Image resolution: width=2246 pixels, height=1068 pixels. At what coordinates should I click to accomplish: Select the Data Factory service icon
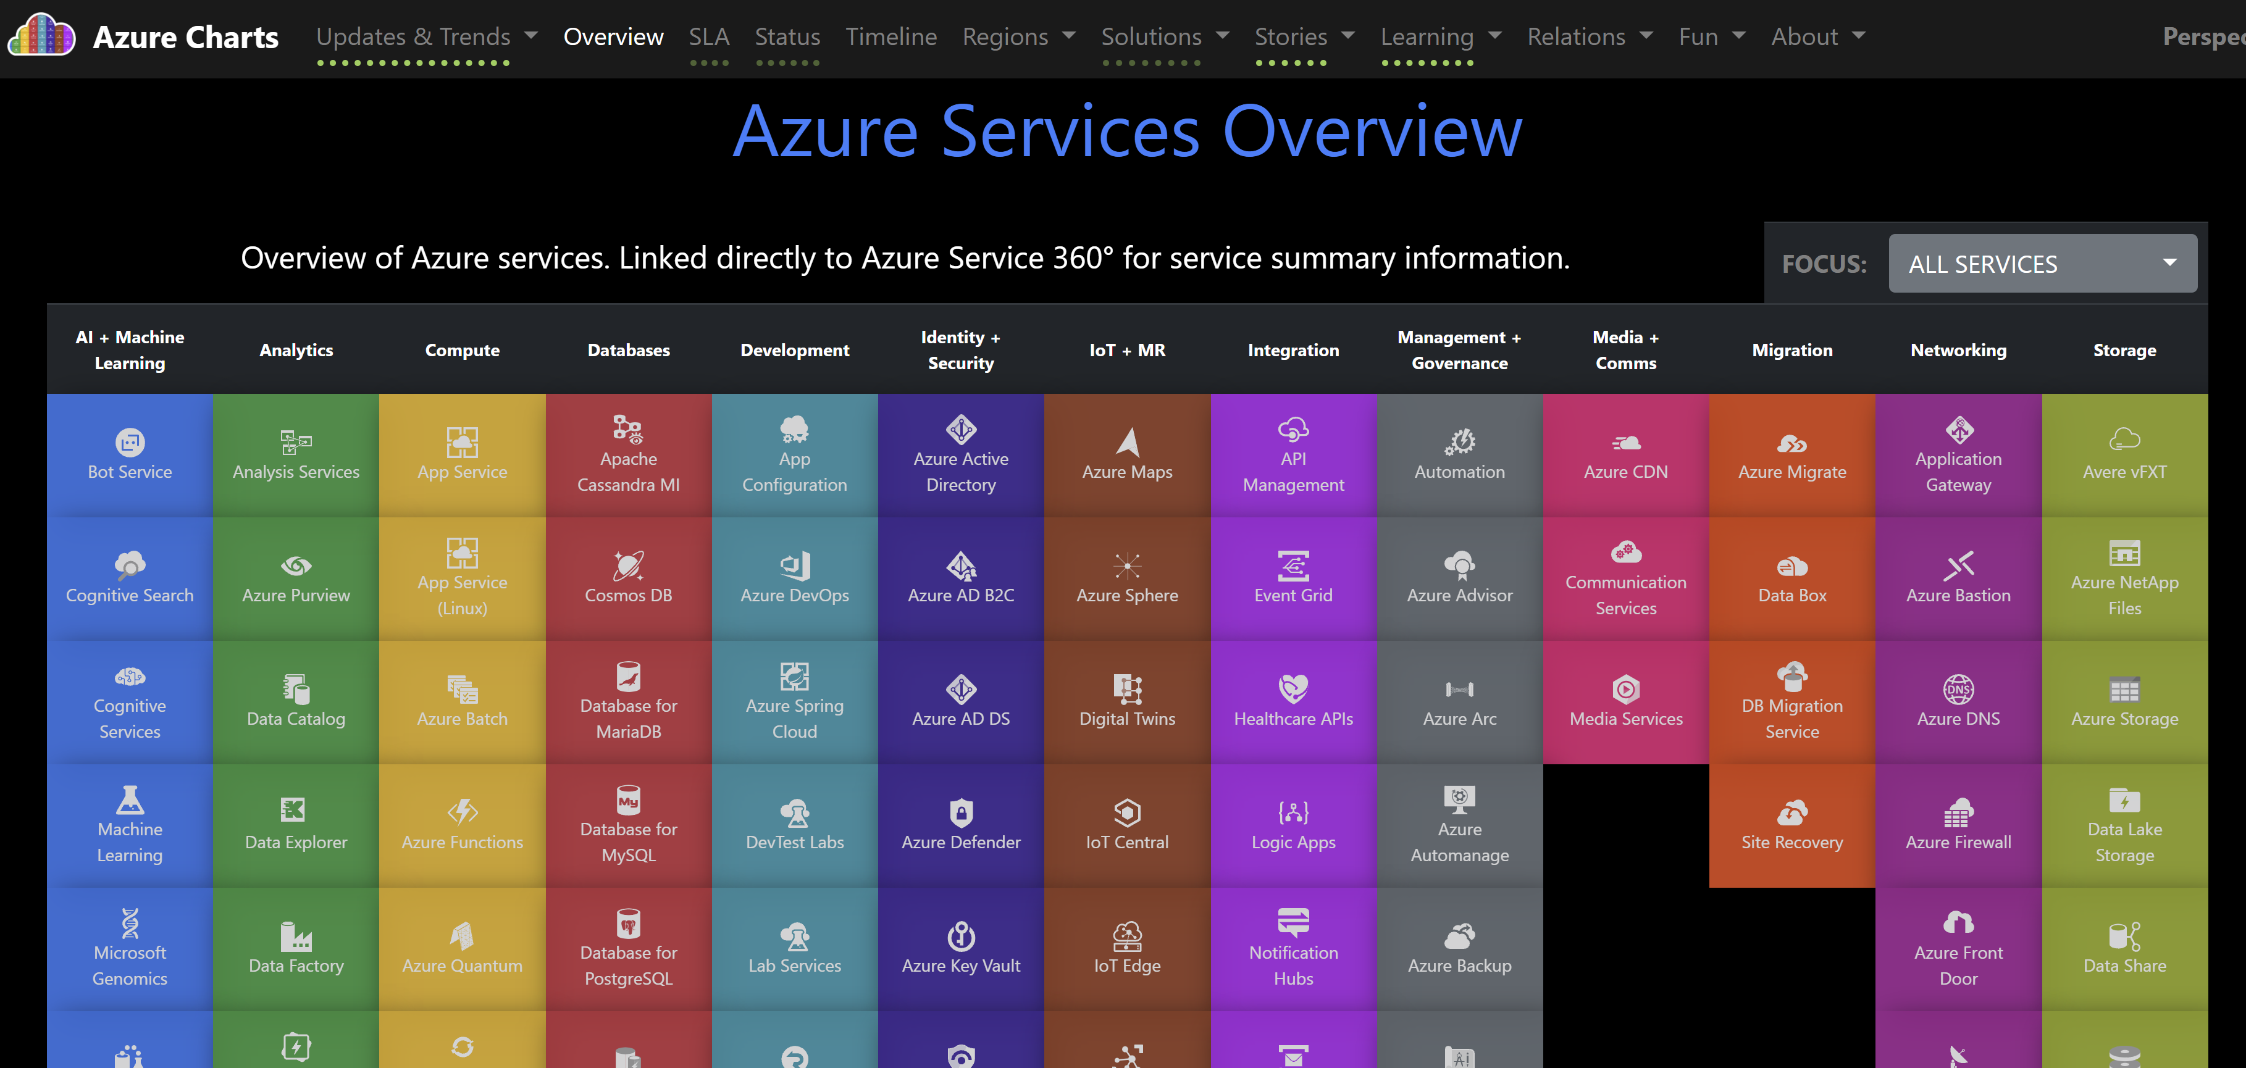pos(296,947)
